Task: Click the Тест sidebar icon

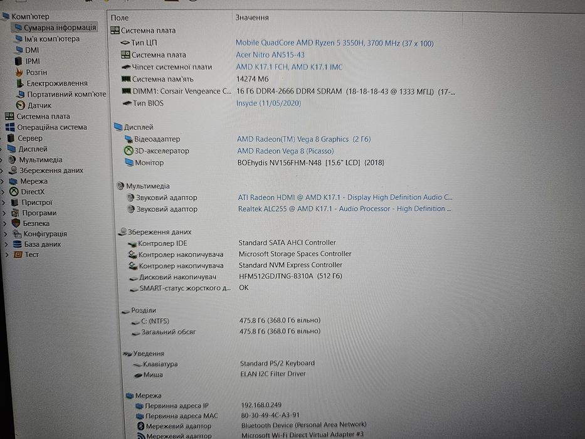Action: coord(18,255)
